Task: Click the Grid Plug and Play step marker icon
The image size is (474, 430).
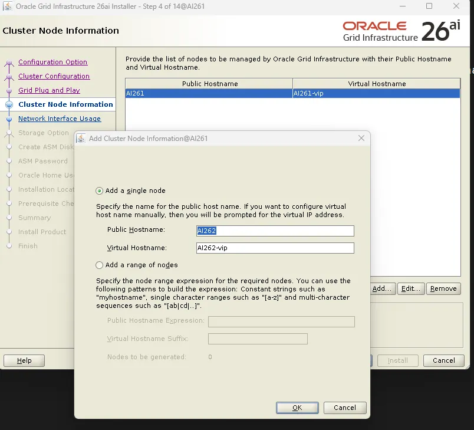Action: [9, 90]
